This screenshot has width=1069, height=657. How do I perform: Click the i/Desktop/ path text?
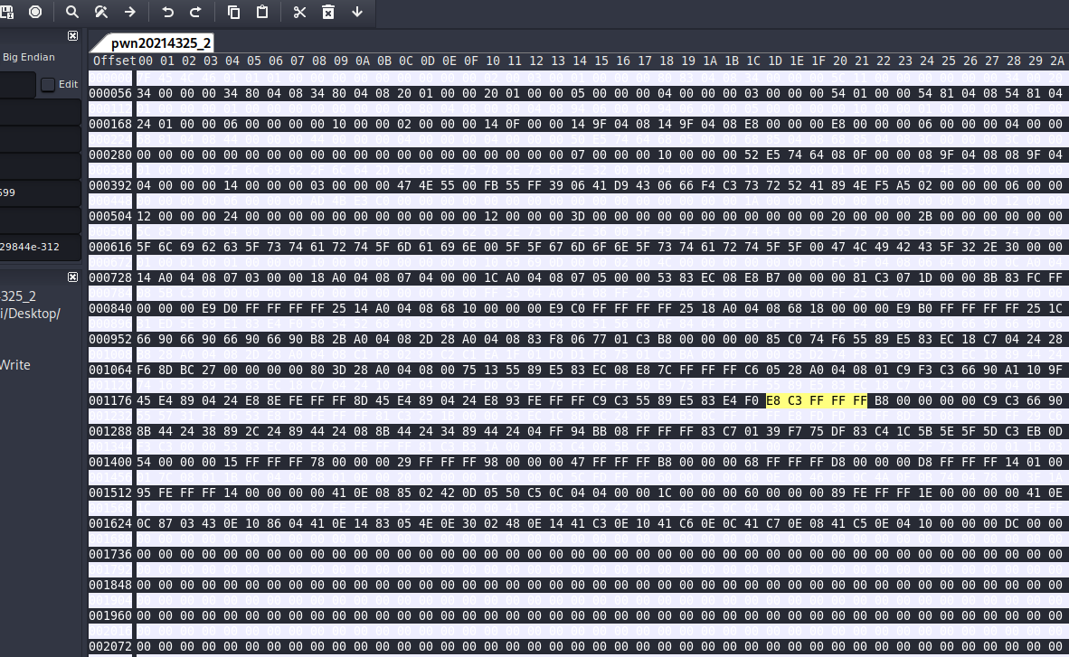tap(30, 314)
